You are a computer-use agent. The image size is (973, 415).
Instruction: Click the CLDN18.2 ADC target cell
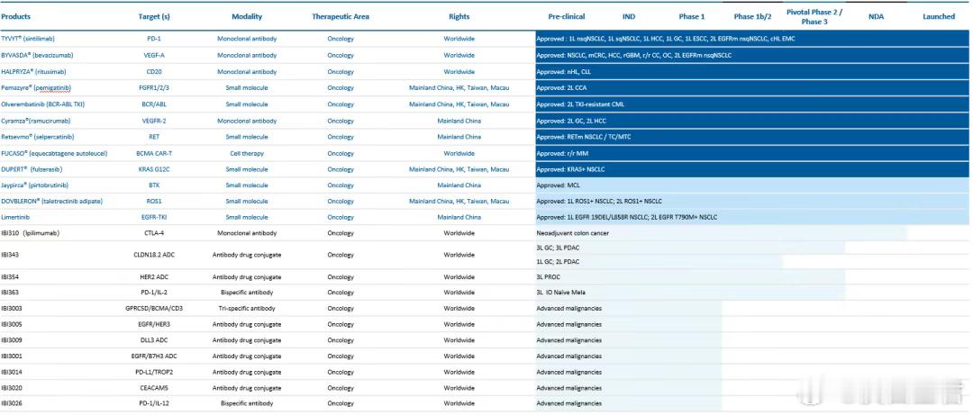(x=154, y=255)
